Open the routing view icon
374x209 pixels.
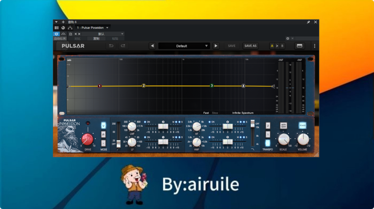click(70, 28)
